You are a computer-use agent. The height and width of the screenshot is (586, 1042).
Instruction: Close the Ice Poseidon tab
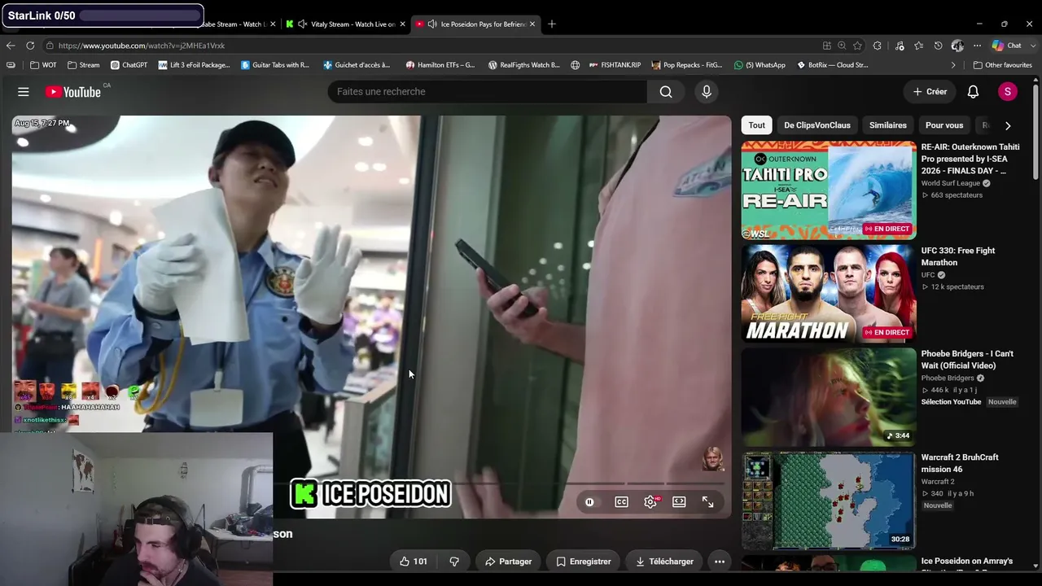point(532,24)
